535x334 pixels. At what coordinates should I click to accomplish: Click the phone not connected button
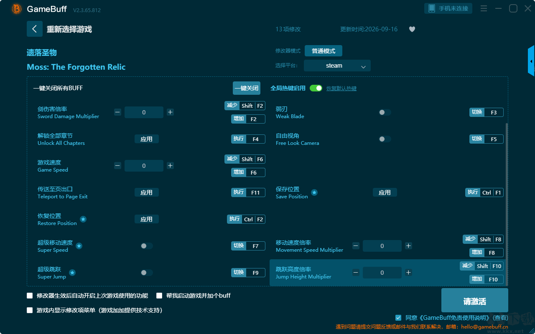pos(448,8)
